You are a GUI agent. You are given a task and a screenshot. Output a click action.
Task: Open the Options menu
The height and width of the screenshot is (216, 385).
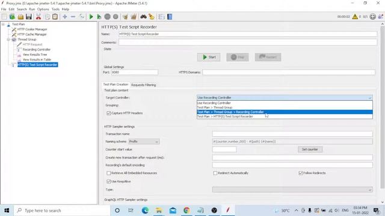pos(43,10)
